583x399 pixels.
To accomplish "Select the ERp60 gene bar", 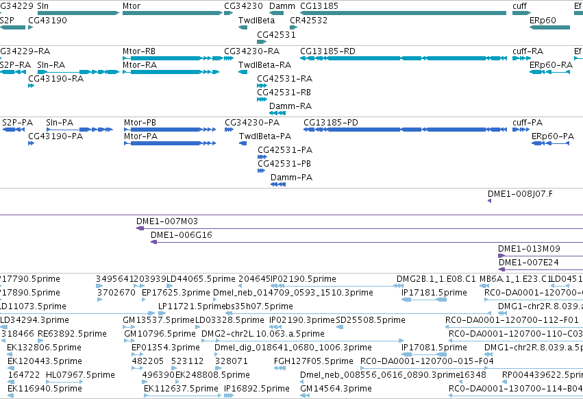I will 549,27.
